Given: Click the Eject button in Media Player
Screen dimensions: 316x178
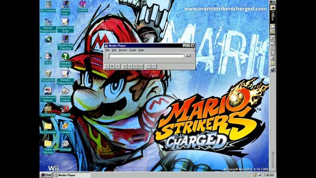Looking at the screenshot, I should point(118,66).
